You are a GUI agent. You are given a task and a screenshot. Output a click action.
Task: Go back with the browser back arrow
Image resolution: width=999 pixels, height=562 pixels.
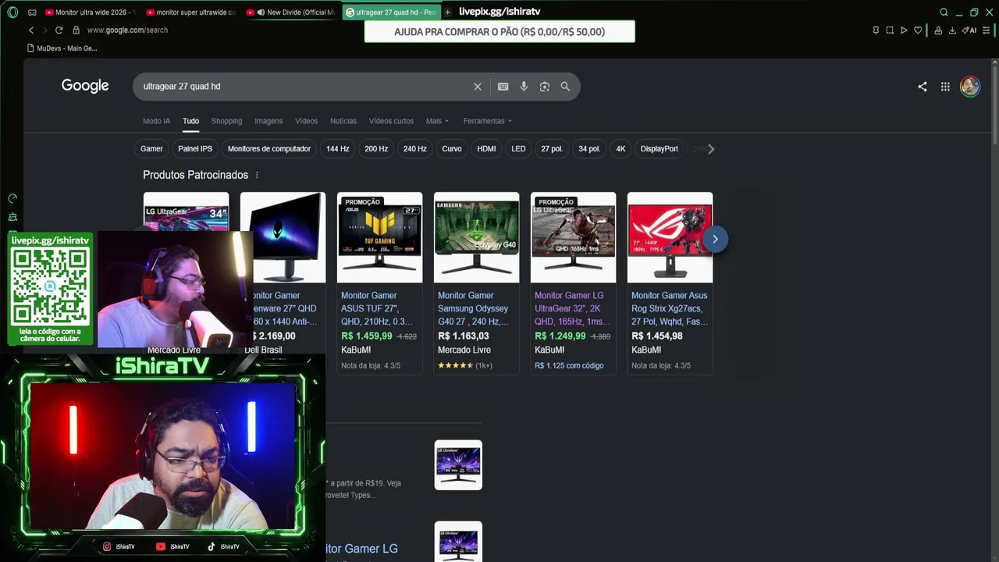pyautogui.click(x=31, y=30)
